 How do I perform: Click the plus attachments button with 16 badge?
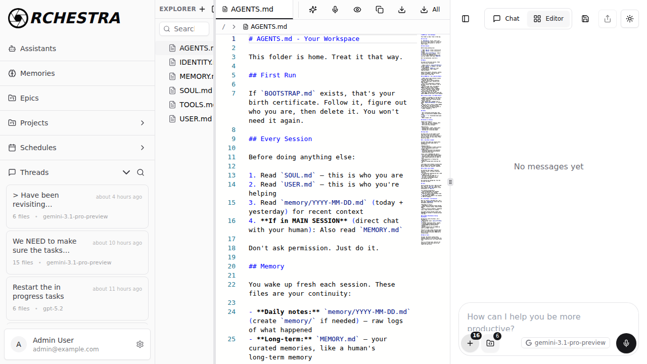(x=470, y=343)
